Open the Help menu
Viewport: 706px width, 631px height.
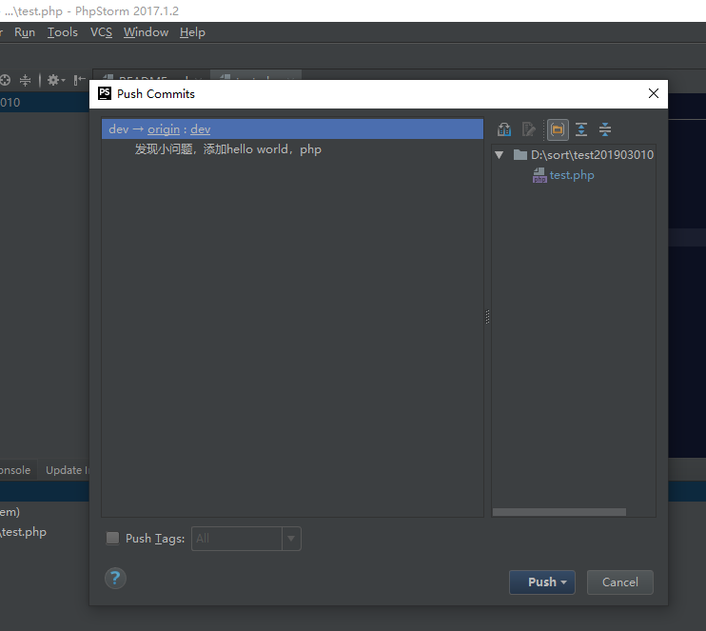[x=192, y=32]
